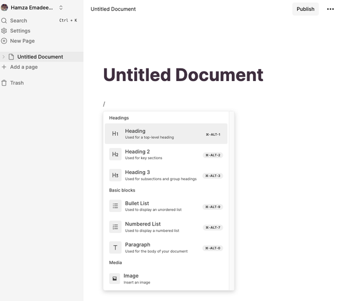
Task: Click the H3 heading icon
Action: (115, 175)
